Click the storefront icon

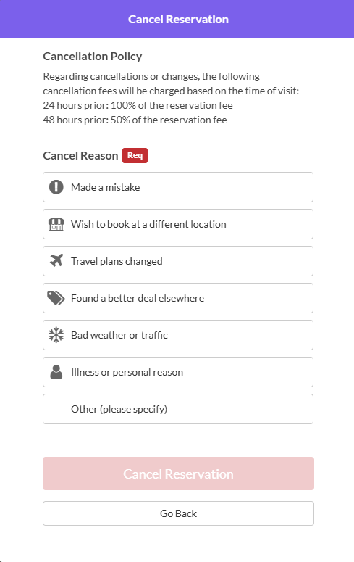pos(56,224)
